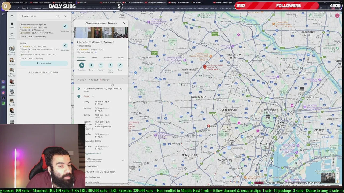Switch to the Overview tab
This screenshot has height=193, width=344.
coord(81,58)
